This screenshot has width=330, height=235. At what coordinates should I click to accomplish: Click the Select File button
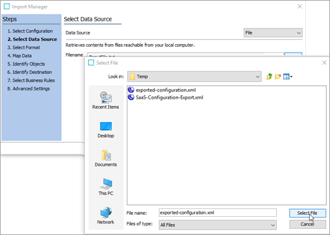coord(307,213)
